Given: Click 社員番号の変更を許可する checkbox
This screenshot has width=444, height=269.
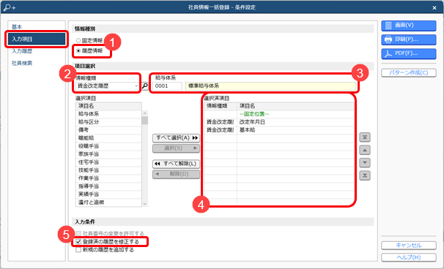Looking at the screenshot, I should (78, 233).
